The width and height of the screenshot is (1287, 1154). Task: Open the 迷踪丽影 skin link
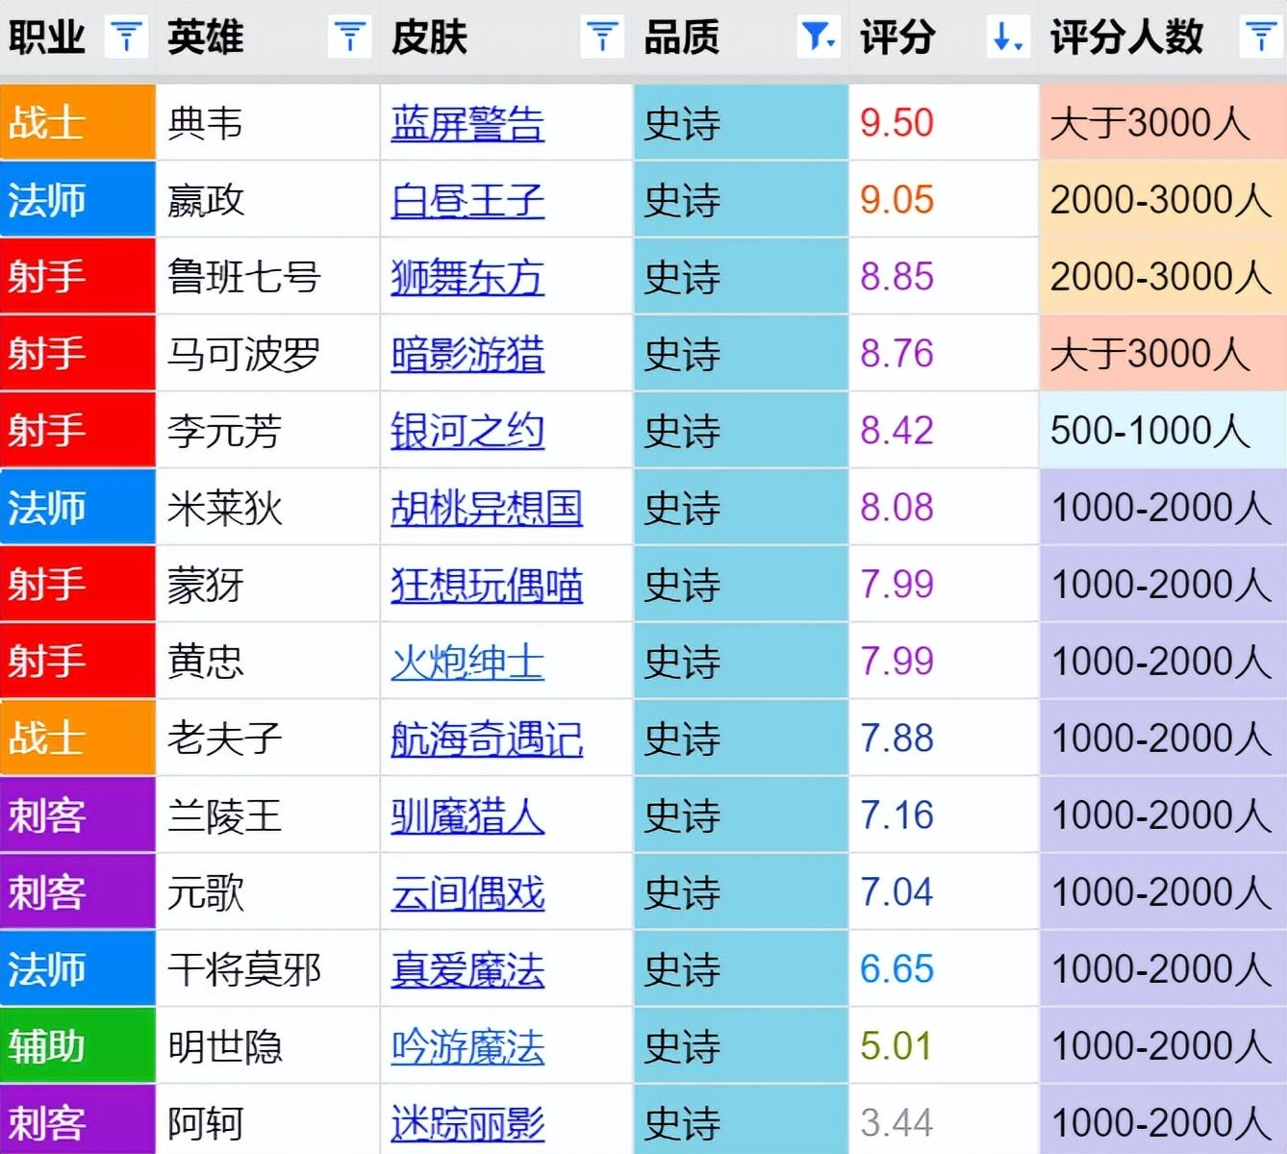coord(467,1122)
